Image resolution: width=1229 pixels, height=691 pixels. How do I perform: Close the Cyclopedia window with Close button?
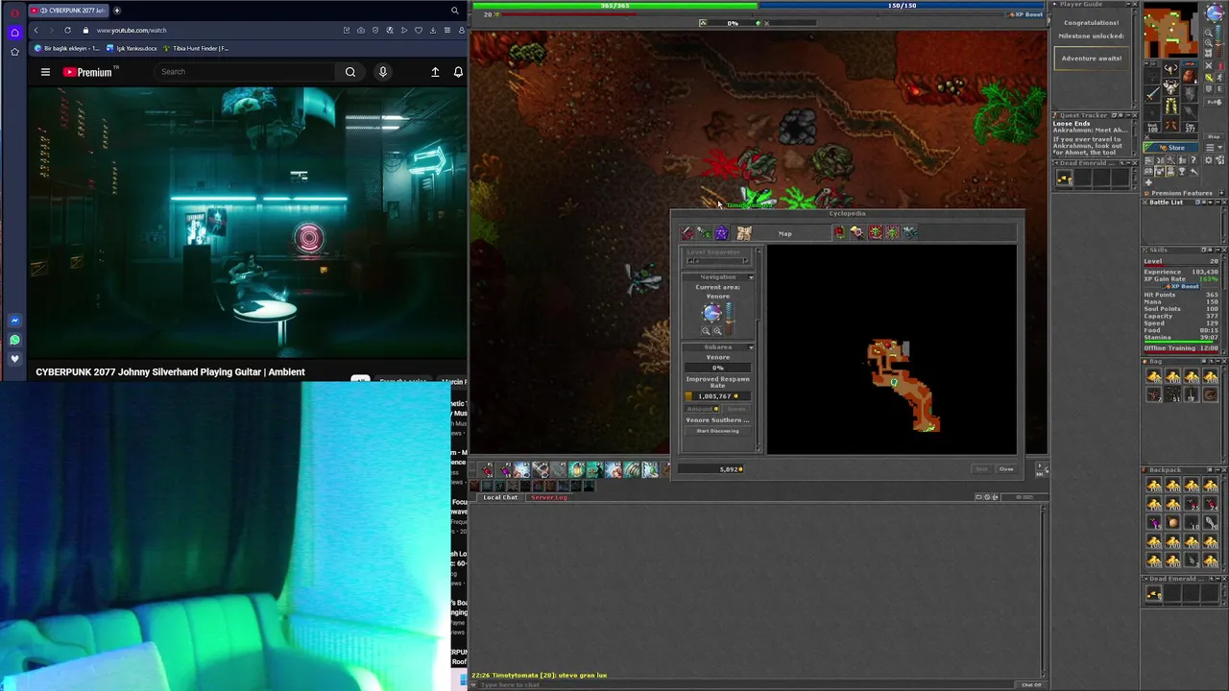(1006, 469)
